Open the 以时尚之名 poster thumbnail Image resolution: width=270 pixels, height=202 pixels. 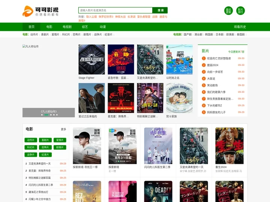[x=179, y=59]
